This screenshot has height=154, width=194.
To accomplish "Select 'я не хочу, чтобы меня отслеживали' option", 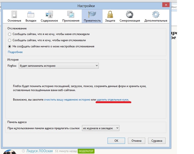I will point(10,34).
